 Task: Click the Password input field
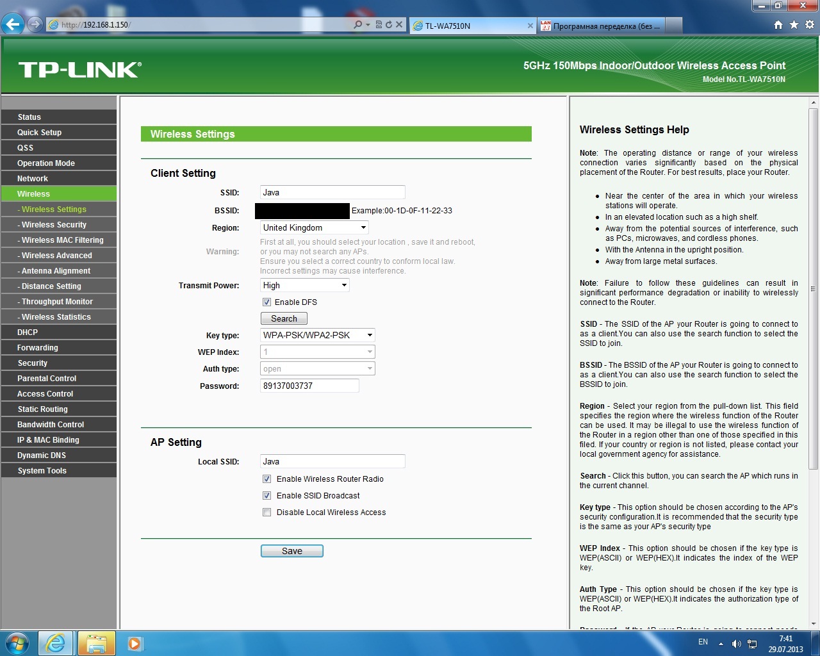pos(309,386)
